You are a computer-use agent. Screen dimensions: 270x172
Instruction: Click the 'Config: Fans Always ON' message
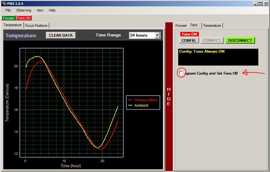pyautogui.click(x=202, y=51)
